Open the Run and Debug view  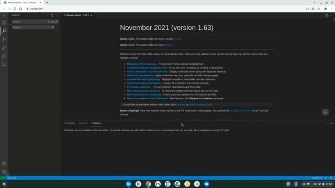coord(4,48)
